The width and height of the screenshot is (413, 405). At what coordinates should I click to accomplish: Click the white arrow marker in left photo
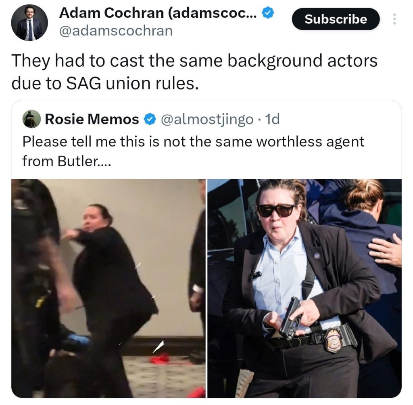[158, 347]
